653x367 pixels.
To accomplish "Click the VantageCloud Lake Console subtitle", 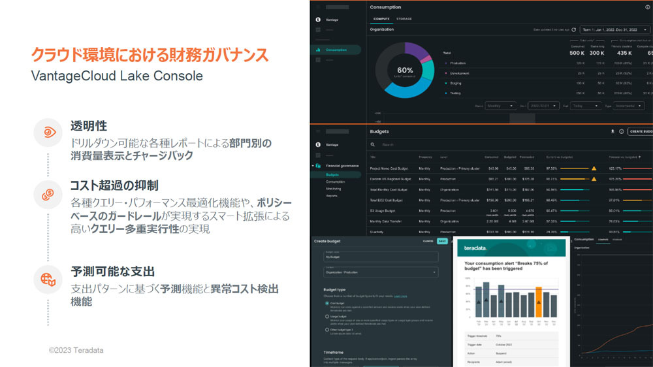I will (x=117, y=76).
